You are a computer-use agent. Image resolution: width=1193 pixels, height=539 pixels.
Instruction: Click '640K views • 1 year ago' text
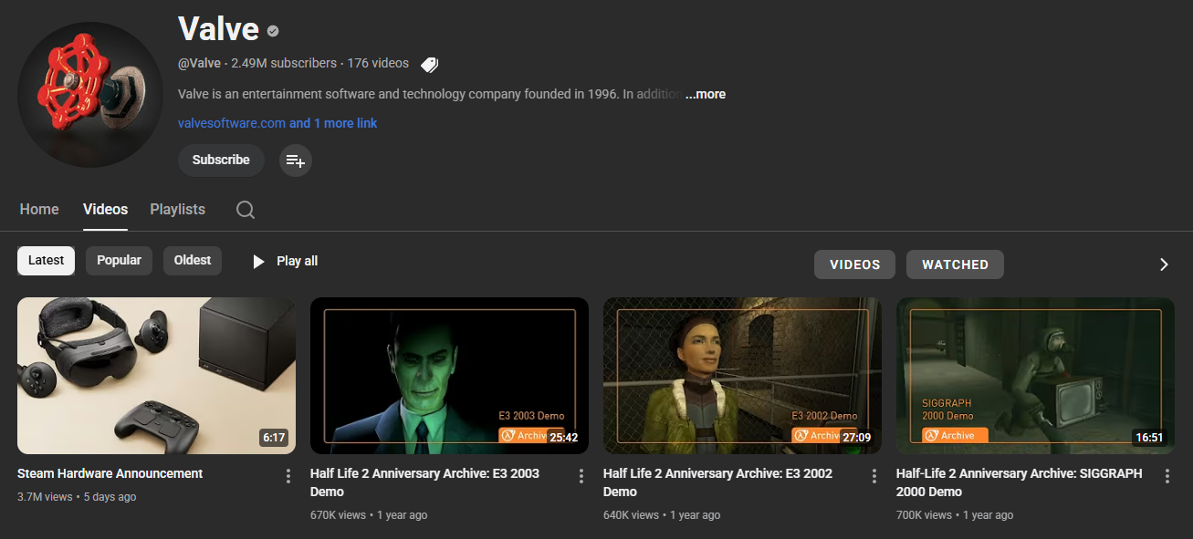pyautogui.click(x=662, y=515)
